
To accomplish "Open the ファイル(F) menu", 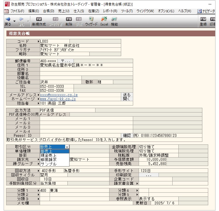I will [x=18, y=11].
